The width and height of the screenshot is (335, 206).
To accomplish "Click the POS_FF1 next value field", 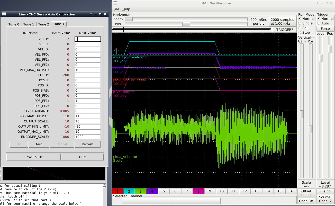I will [x=88, y=101].
